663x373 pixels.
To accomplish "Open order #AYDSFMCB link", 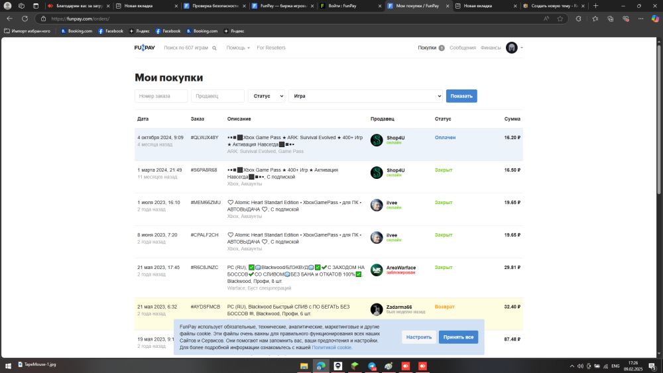I will pyautogui.click(x=205, y=307).
